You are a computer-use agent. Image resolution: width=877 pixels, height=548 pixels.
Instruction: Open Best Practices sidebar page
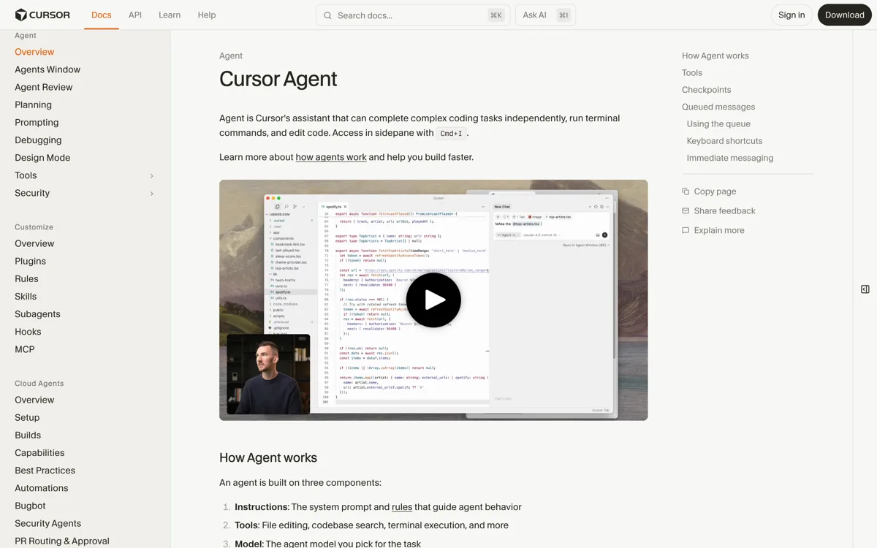(45, 471)
